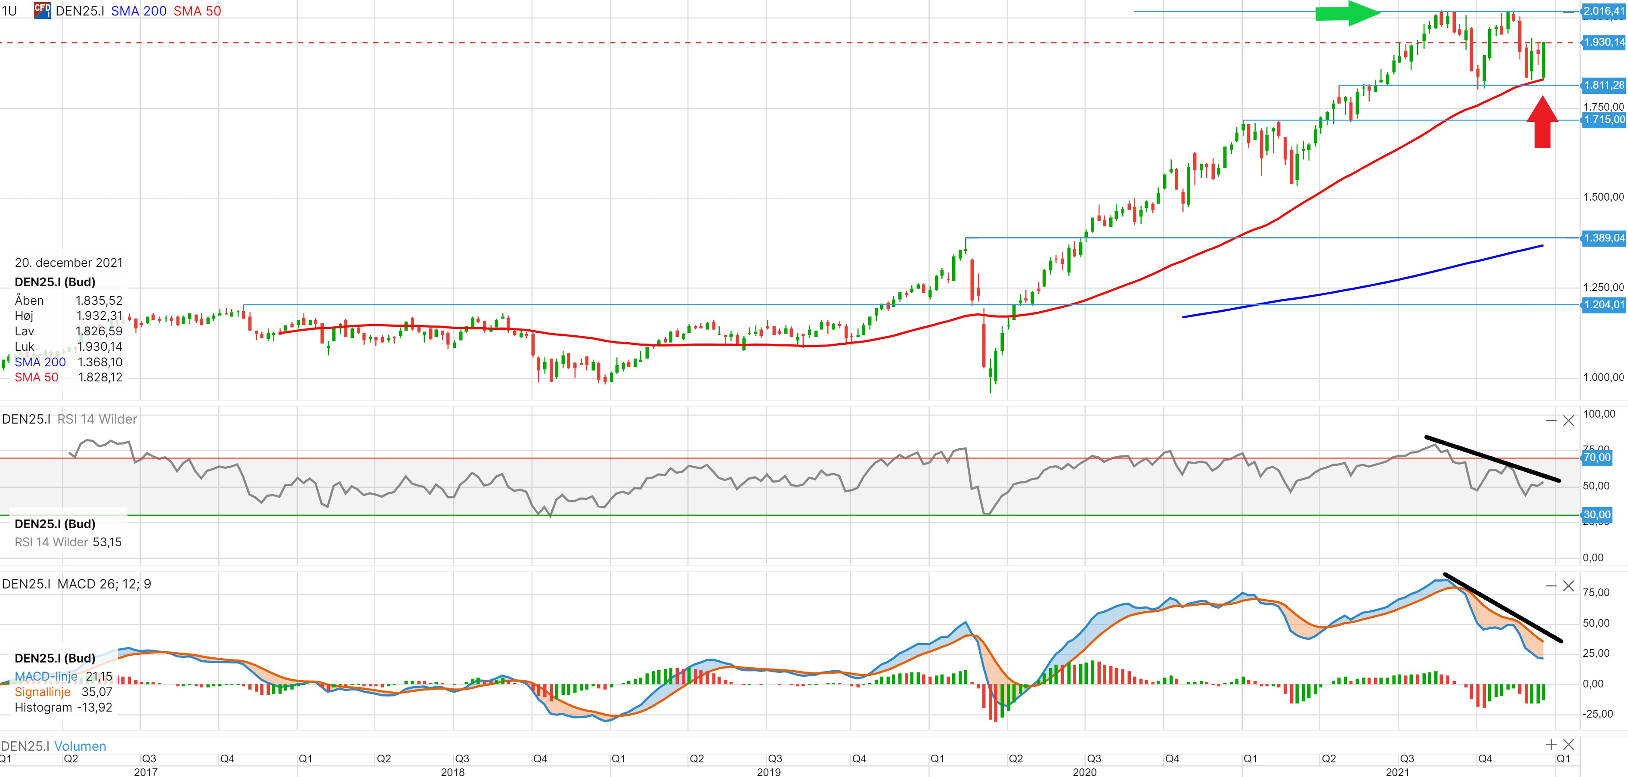Screen dimensions: 1628x777
Task: Click the -25,00 value on MACD axis
Action: [x=1598, y=715]
